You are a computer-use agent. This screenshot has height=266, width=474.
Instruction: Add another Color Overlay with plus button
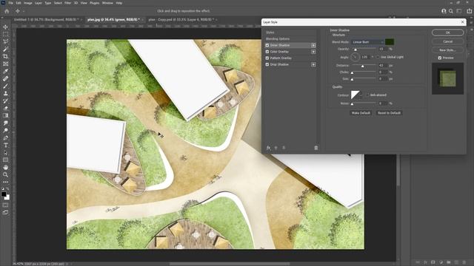click(313, 52)
